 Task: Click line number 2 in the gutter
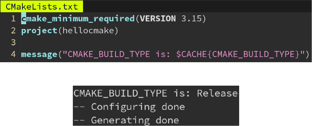pos(13,31)
